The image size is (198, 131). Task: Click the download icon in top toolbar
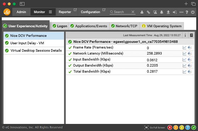point(168,12)
